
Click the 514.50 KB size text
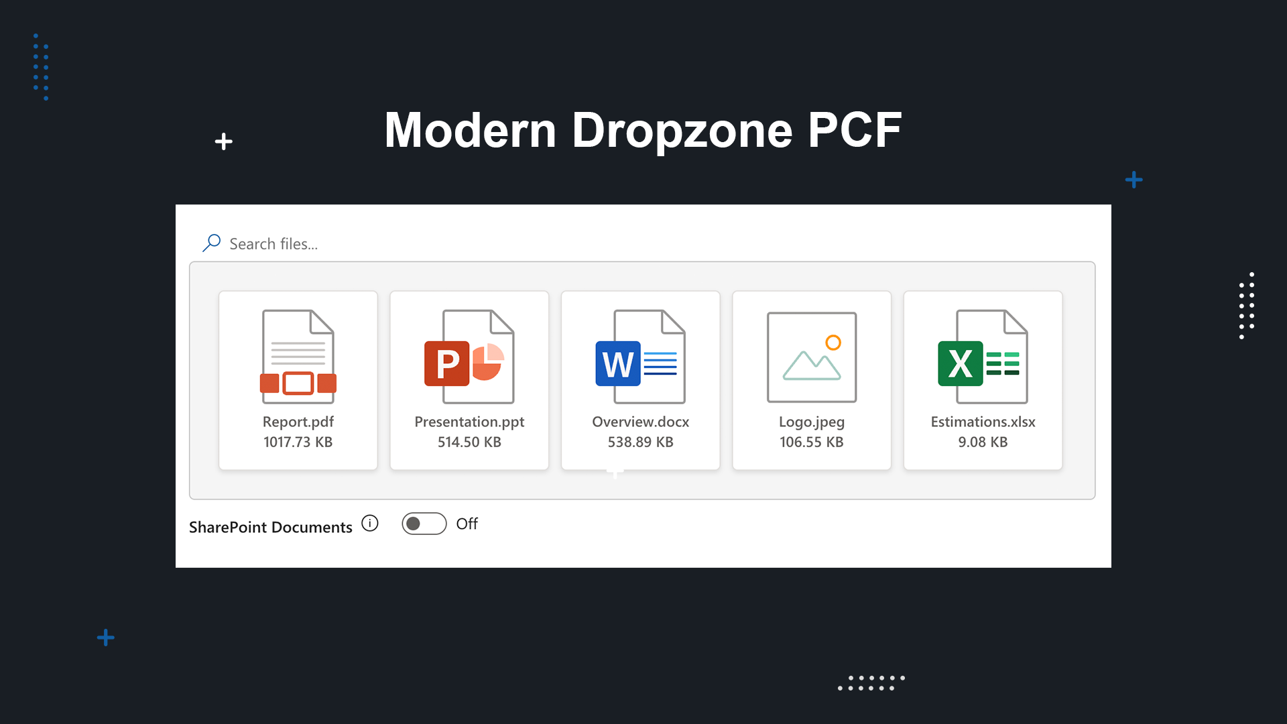(469, 442)
